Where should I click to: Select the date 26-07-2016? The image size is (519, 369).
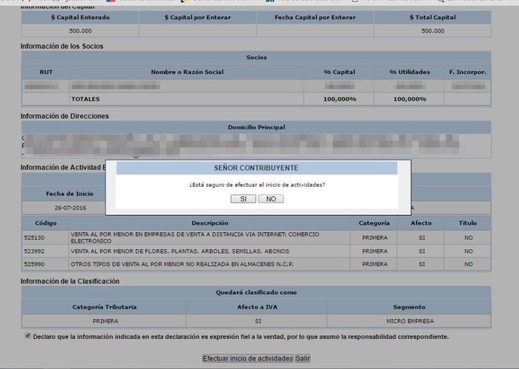pyautogui.click(x=70, y=208)
